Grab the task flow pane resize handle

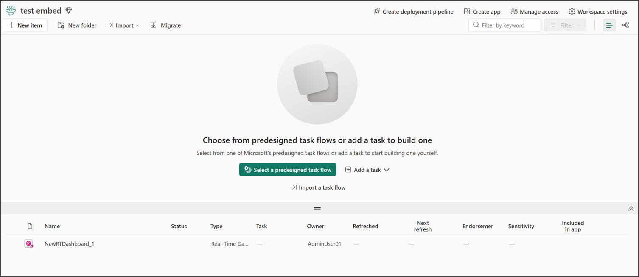pyautogui.click(x=317, y=208)
